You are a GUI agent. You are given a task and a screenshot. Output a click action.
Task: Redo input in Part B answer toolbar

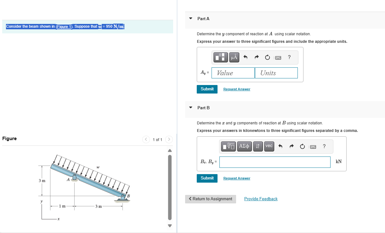(291, 146)
